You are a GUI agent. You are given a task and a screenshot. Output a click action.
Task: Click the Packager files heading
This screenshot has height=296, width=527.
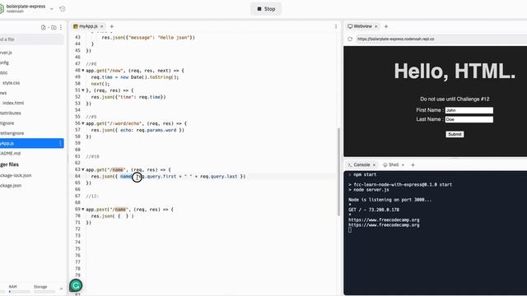click(9, 164)
